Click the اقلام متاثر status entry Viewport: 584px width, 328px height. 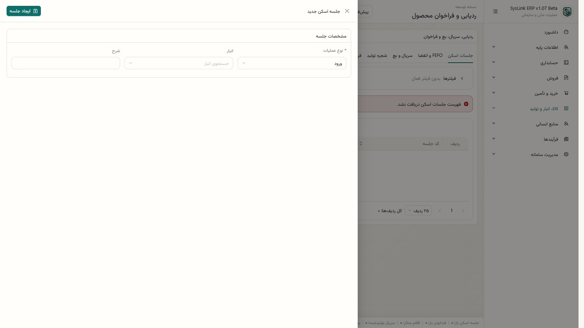coord(410,323)
